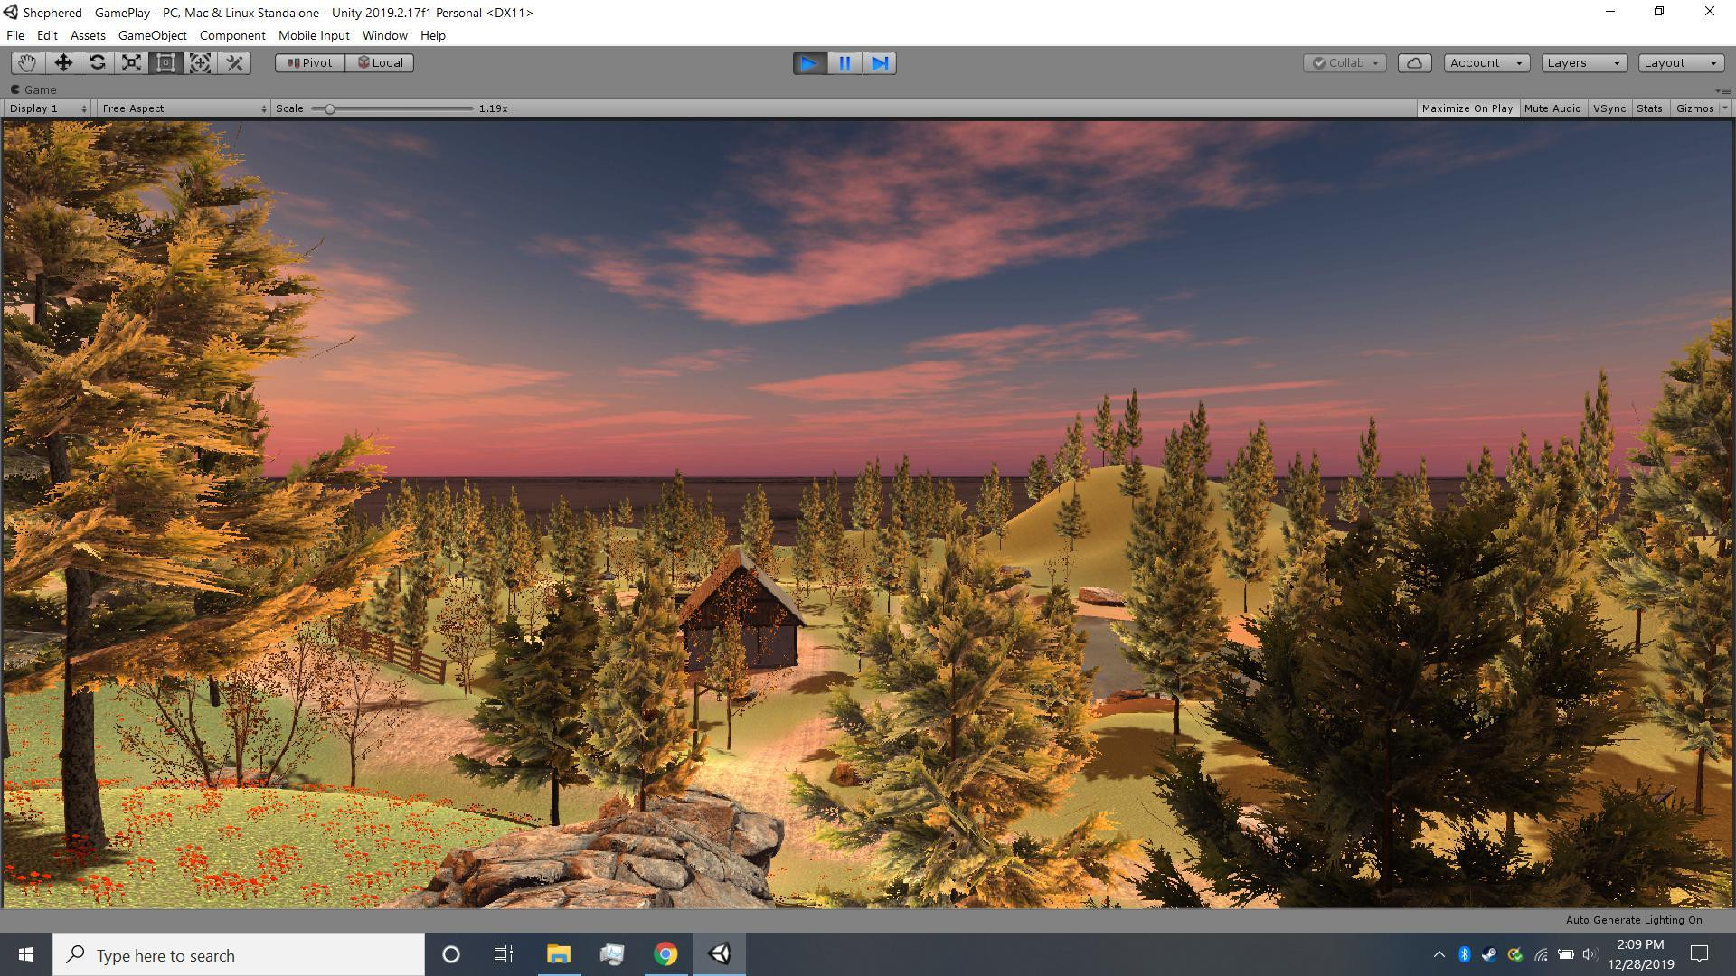The image size is (1736, 976).
Task: Select the Game tab
Action: tap(33, 89)
